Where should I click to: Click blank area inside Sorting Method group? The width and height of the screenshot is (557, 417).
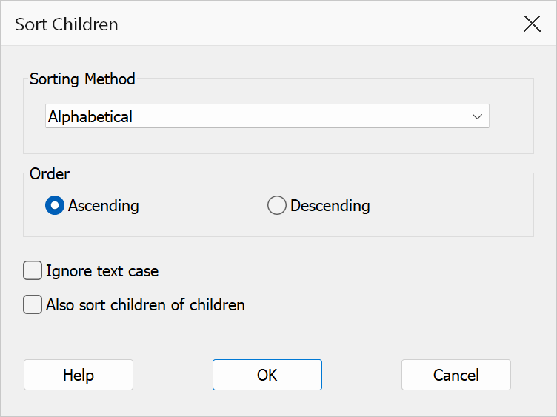[x=278, y=141]
